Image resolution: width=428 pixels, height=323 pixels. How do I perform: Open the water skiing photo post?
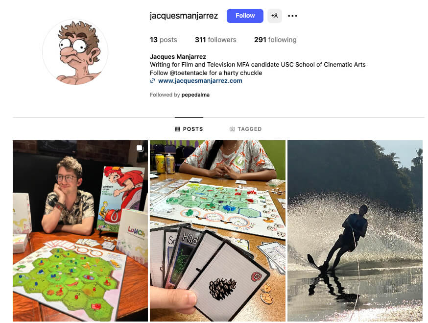pyautogui.click(x=355, y=231)
